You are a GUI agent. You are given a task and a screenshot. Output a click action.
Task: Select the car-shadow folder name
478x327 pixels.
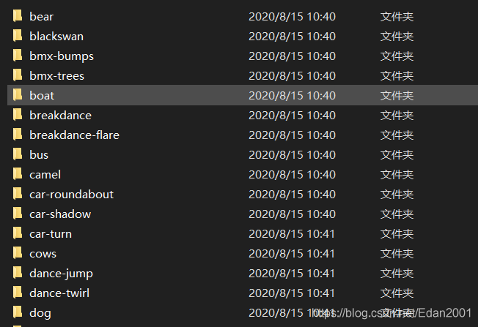[x=60, y=214]
